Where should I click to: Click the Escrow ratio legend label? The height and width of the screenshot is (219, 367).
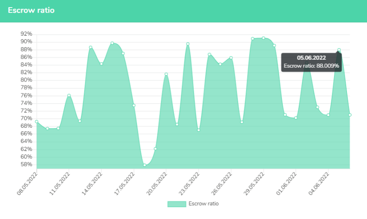coord(204,204)
